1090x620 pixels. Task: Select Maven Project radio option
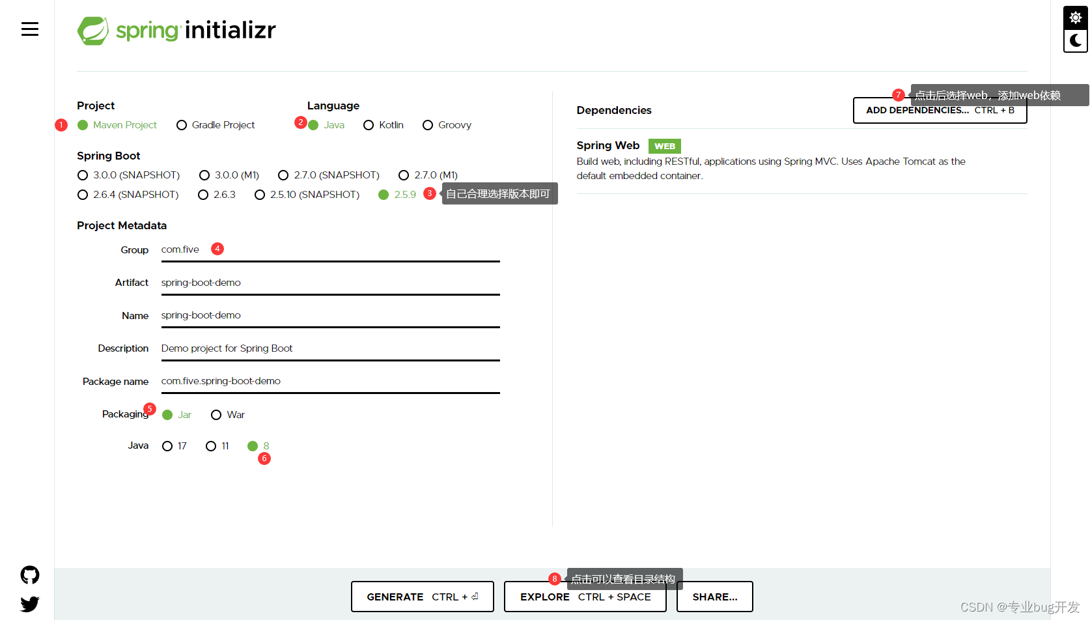(x=117, y=125)
